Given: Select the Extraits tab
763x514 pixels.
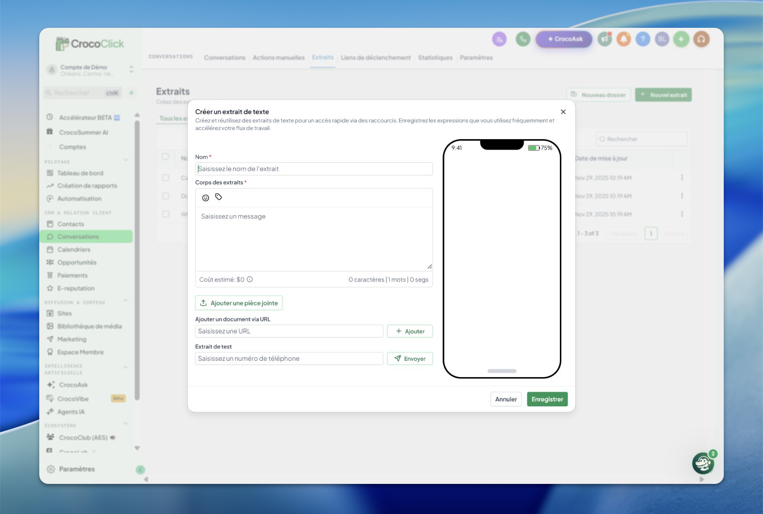Looking at the screenshot, I should coord(323,57).
